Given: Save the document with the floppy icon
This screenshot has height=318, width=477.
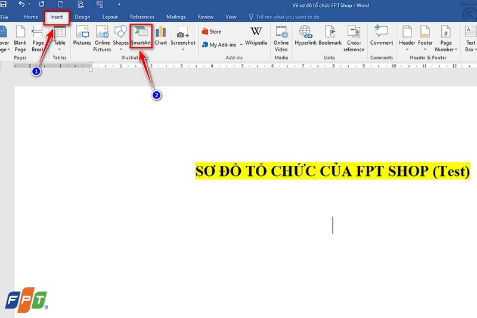Looking at the screenshot, I should click(3, 4).
